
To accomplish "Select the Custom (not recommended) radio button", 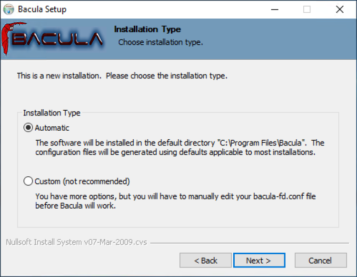I will (28, 181).
